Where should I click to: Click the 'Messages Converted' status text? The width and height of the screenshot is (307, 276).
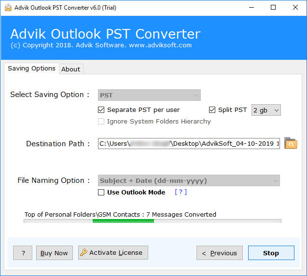pos(184,215)
